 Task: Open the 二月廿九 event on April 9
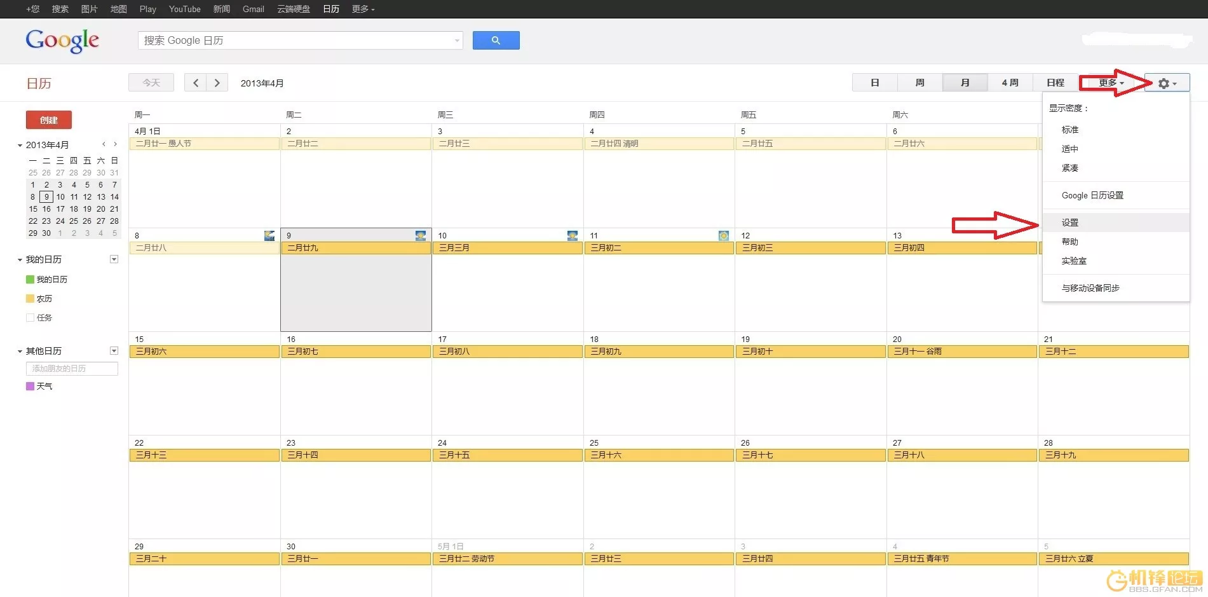(356, 248)
